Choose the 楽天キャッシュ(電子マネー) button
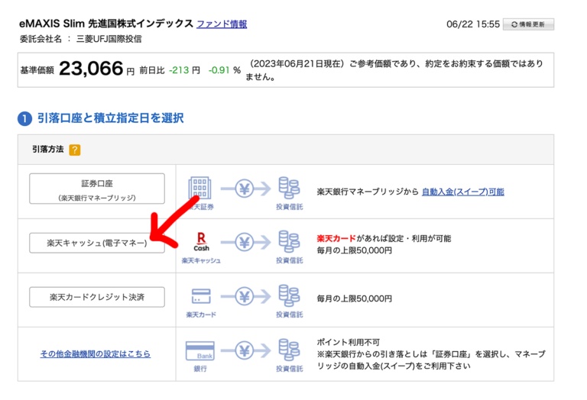 click(x=97, y=243)
